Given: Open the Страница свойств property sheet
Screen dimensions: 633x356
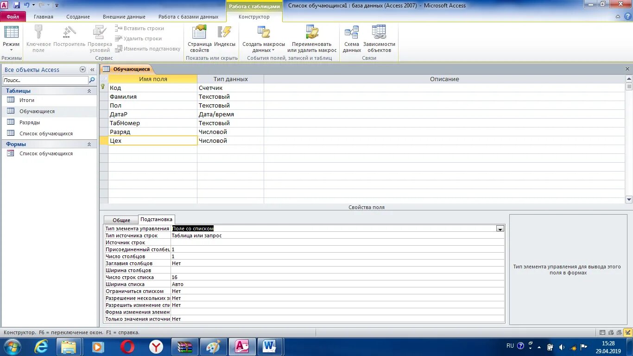Looking at the screenshot, I should click(200, 38).
